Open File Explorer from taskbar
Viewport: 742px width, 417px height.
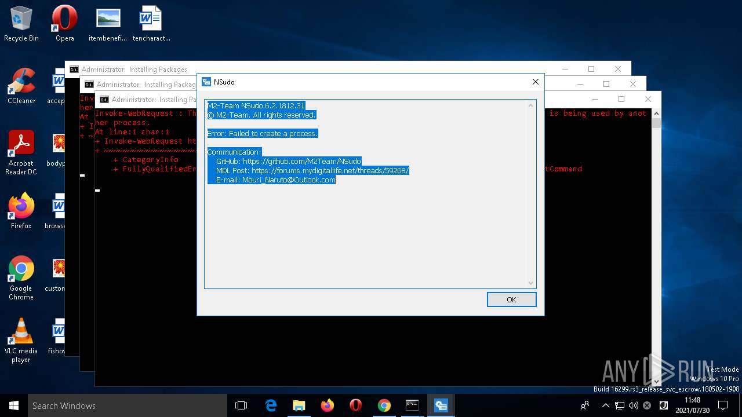click(x=299, y=405)
